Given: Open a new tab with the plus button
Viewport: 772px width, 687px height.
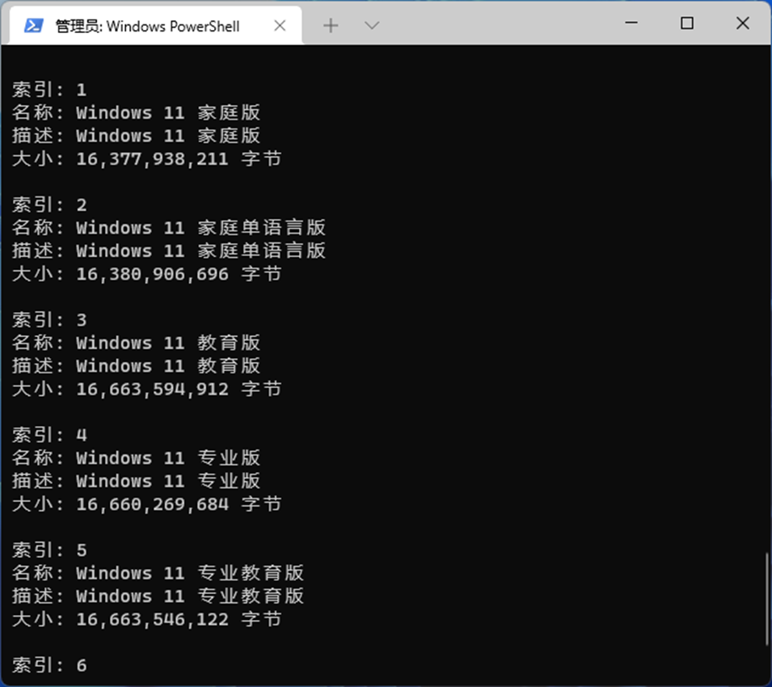Looking at the screenshot, I should (x=331, y=26).
